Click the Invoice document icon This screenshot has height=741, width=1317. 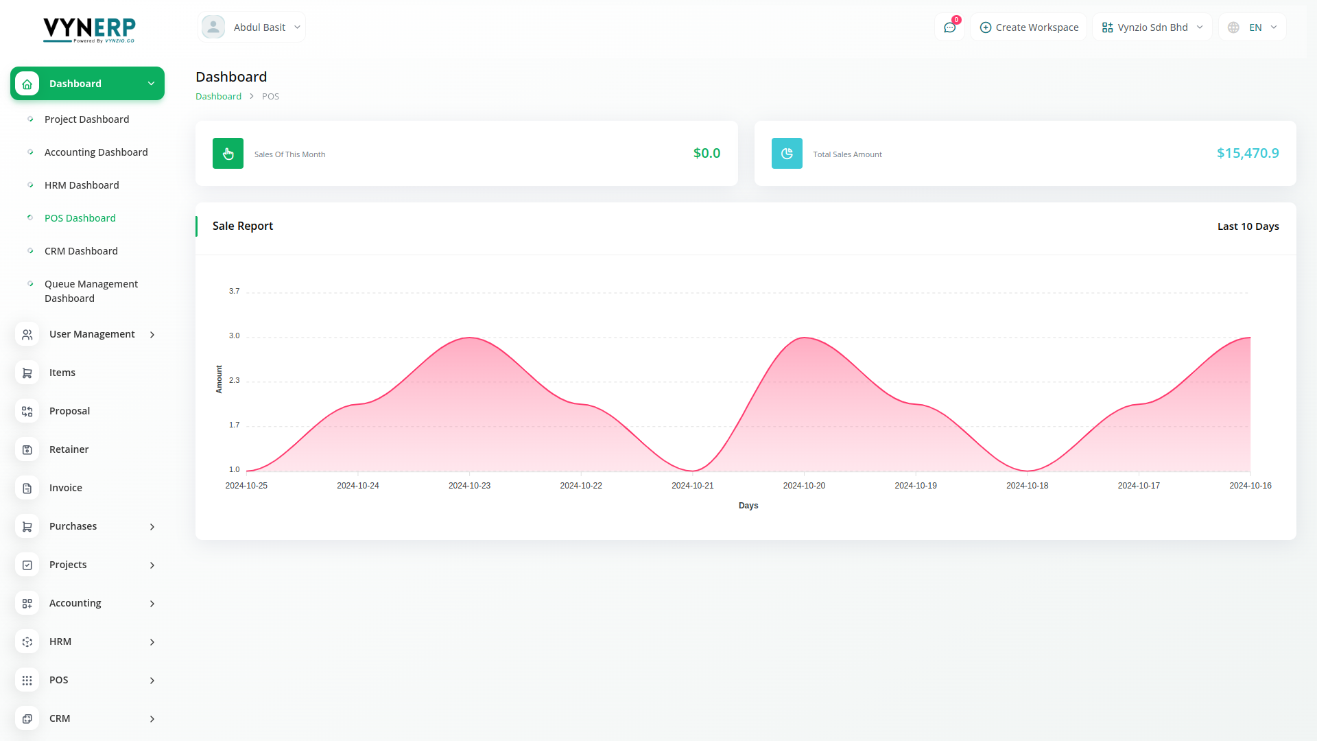pos(27,488)
